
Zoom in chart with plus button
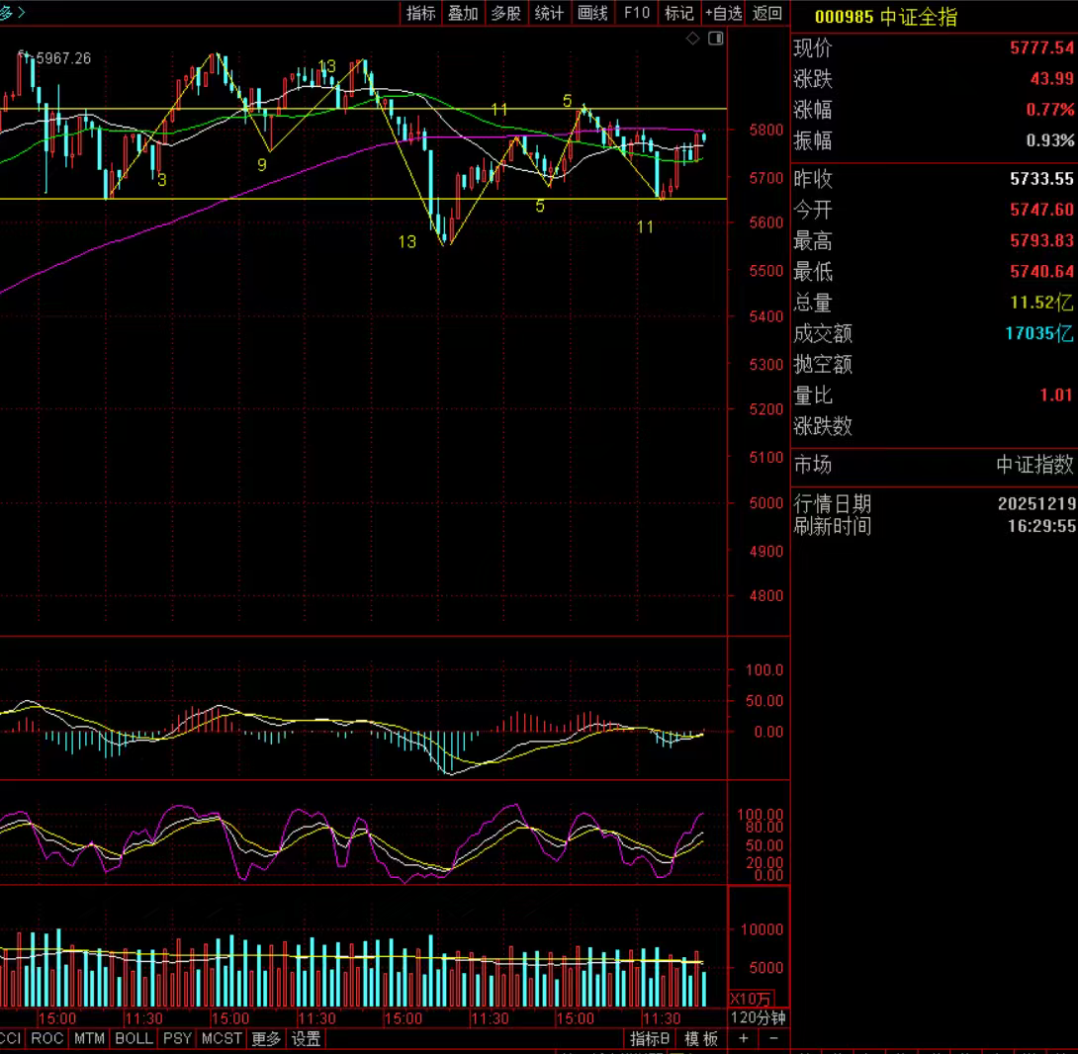744,1038
